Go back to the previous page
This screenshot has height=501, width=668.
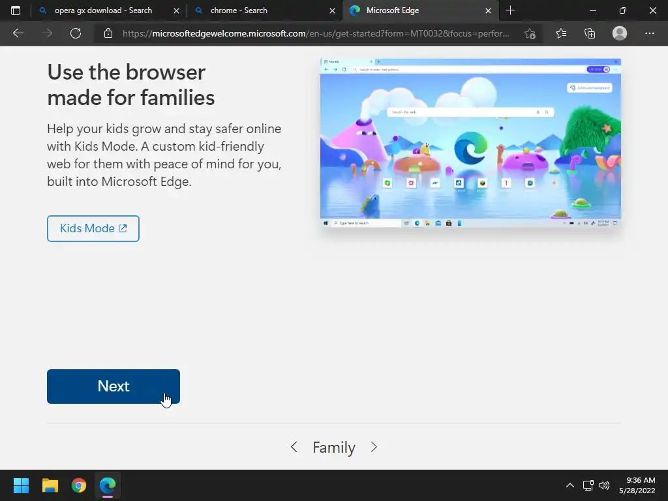(x=18, y=33)
